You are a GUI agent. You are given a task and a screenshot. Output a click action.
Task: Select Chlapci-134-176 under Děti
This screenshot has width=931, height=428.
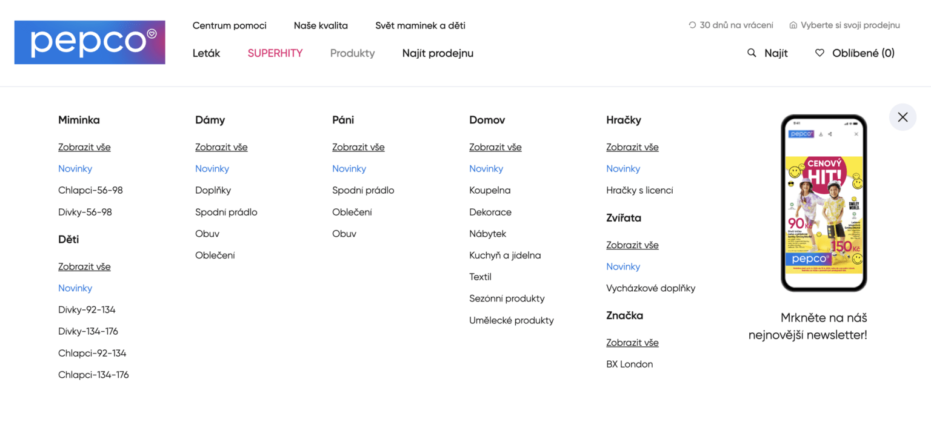click(x=93, y=375)
